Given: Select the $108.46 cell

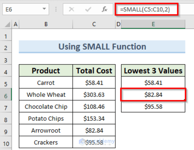Looking at the screenshot, I should pyautogui.click(x=94, y=106).
